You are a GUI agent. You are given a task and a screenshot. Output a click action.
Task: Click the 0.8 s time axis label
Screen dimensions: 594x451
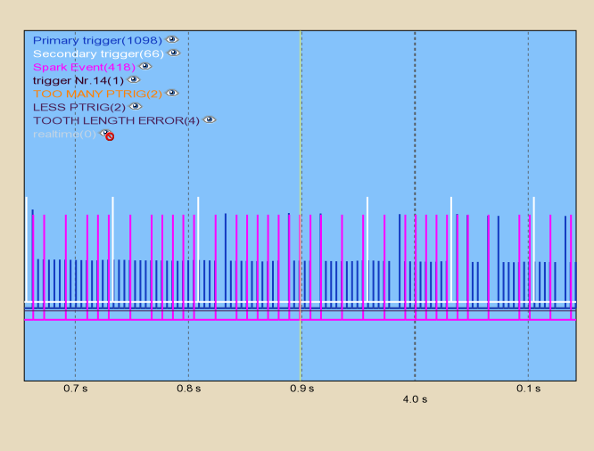(x=188, y=389)
